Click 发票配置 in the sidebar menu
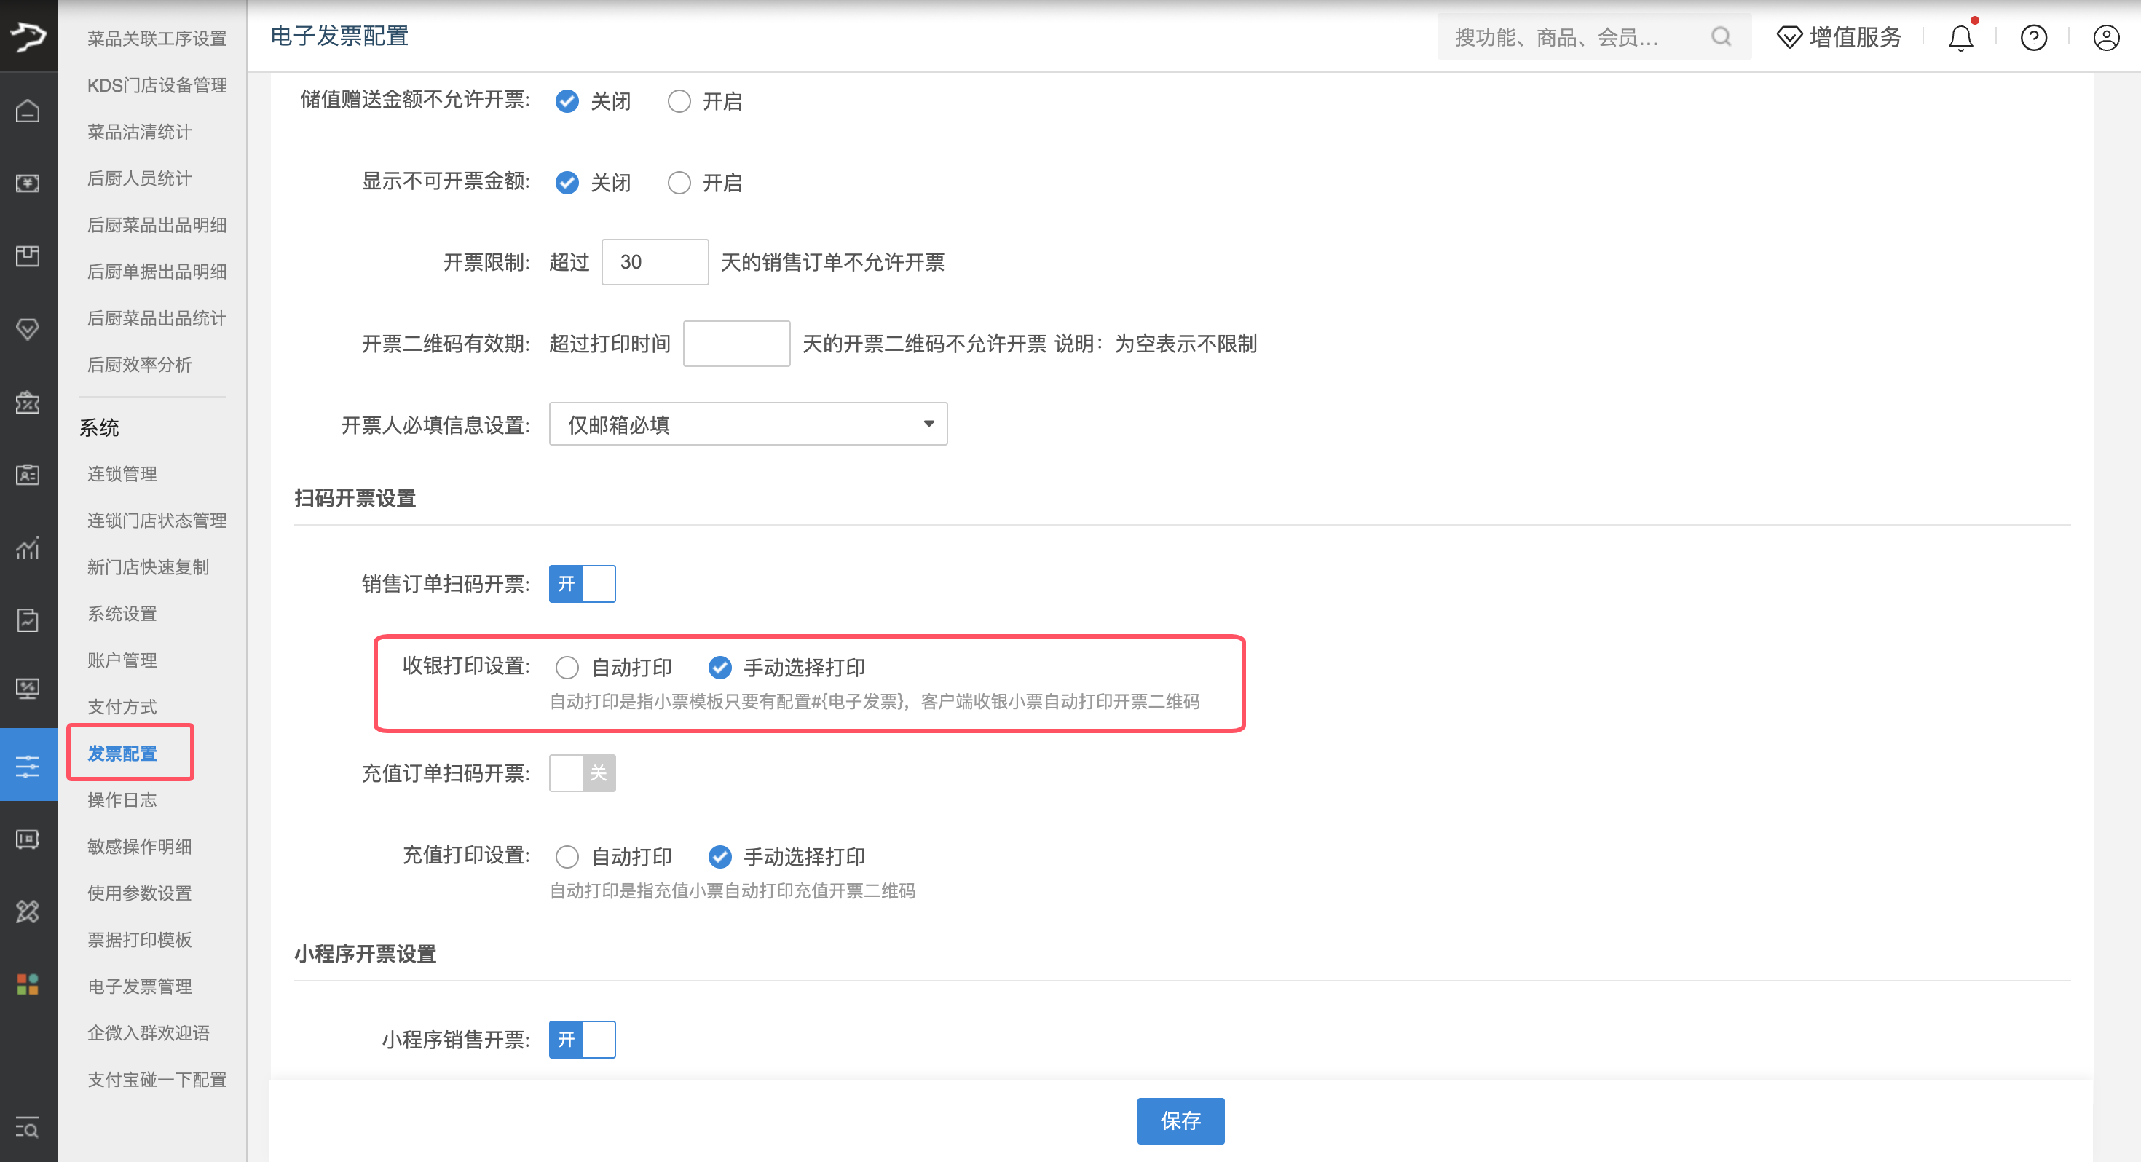Screen dimensions: 2141x1162 [123, 753]
